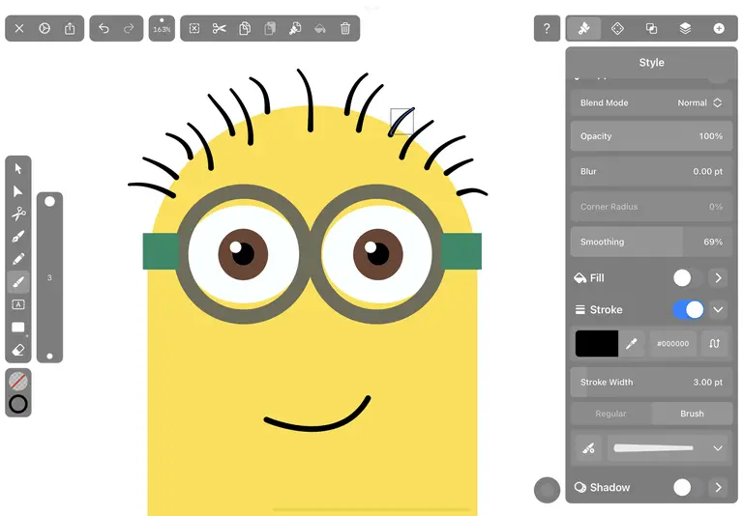Screen dimensions: 743x516
Task: Click the Blur 0.00 pt slider
Action: 651,171
